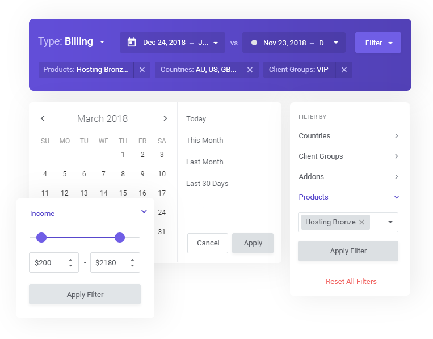Select March 2 in calendar
Screen dimensions: 433x339
pos(142,154)
